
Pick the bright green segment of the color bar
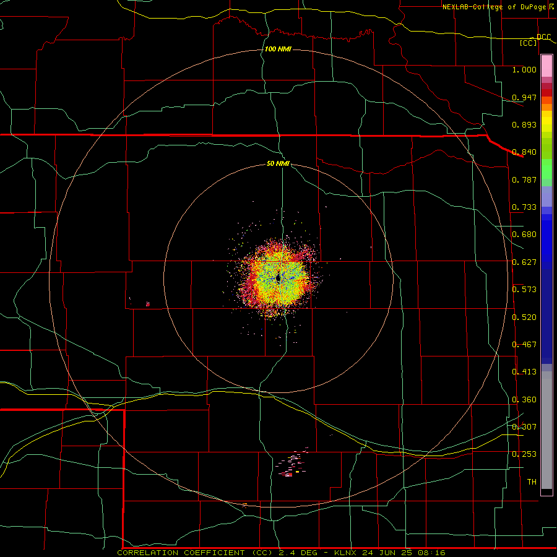546,169
